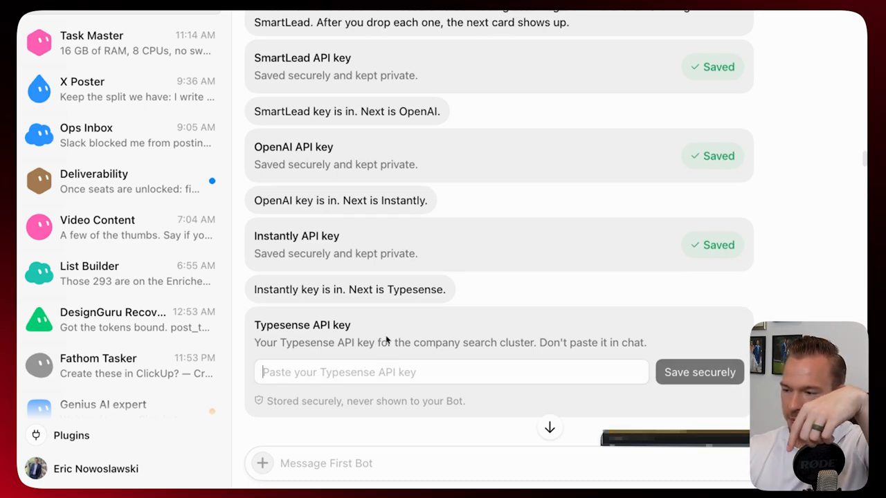Click the Save securely button
The width and height of the screenshot is (886, 498).
[x=700, y=372]
